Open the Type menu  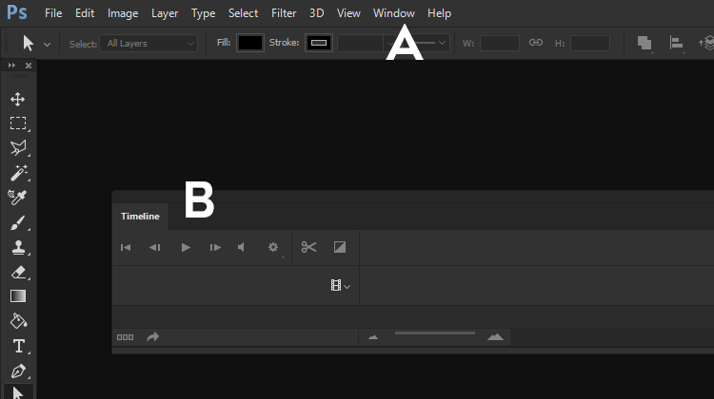(x=203, y=13)
